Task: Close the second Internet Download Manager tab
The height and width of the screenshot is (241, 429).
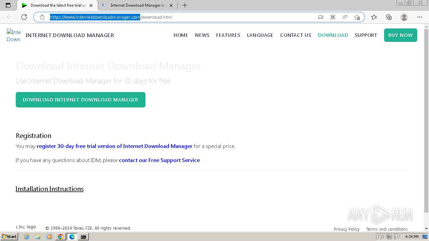Action: click(171, 5)
